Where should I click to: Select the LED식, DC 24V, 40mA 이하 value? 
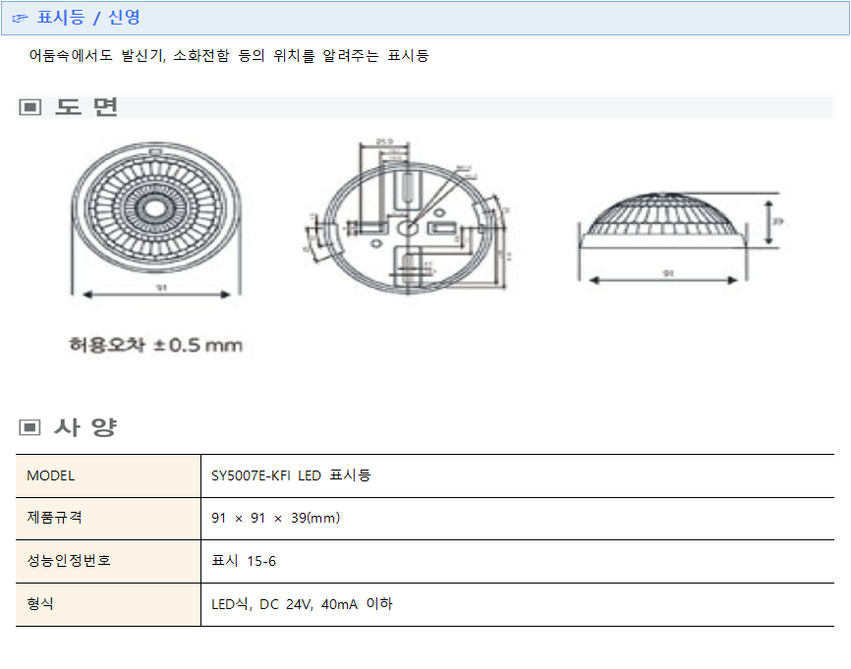[x=302, y=604]
